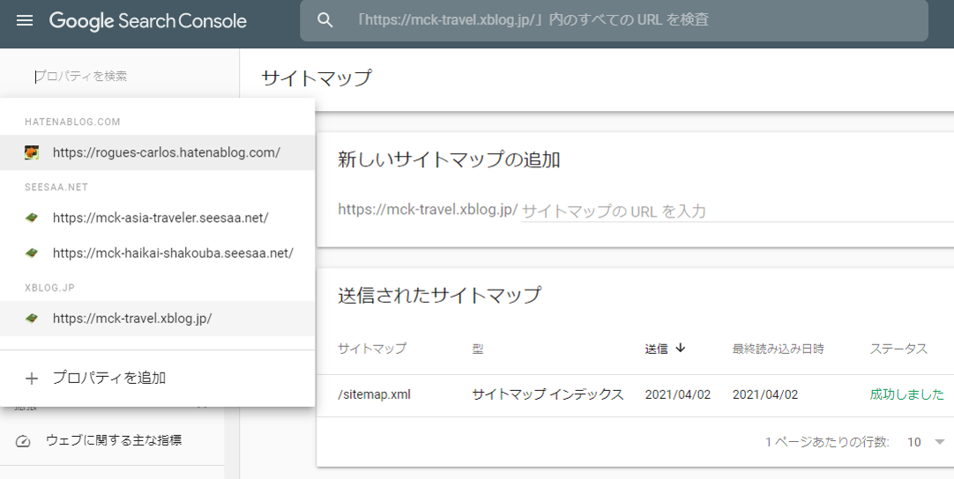
Task: Click the Google Search Console logo
Action: (x=148, y=20)
